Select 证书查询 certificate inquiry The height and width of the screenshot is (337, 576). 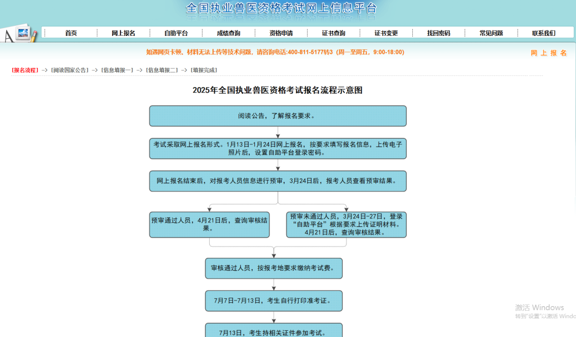pos(333,32)
